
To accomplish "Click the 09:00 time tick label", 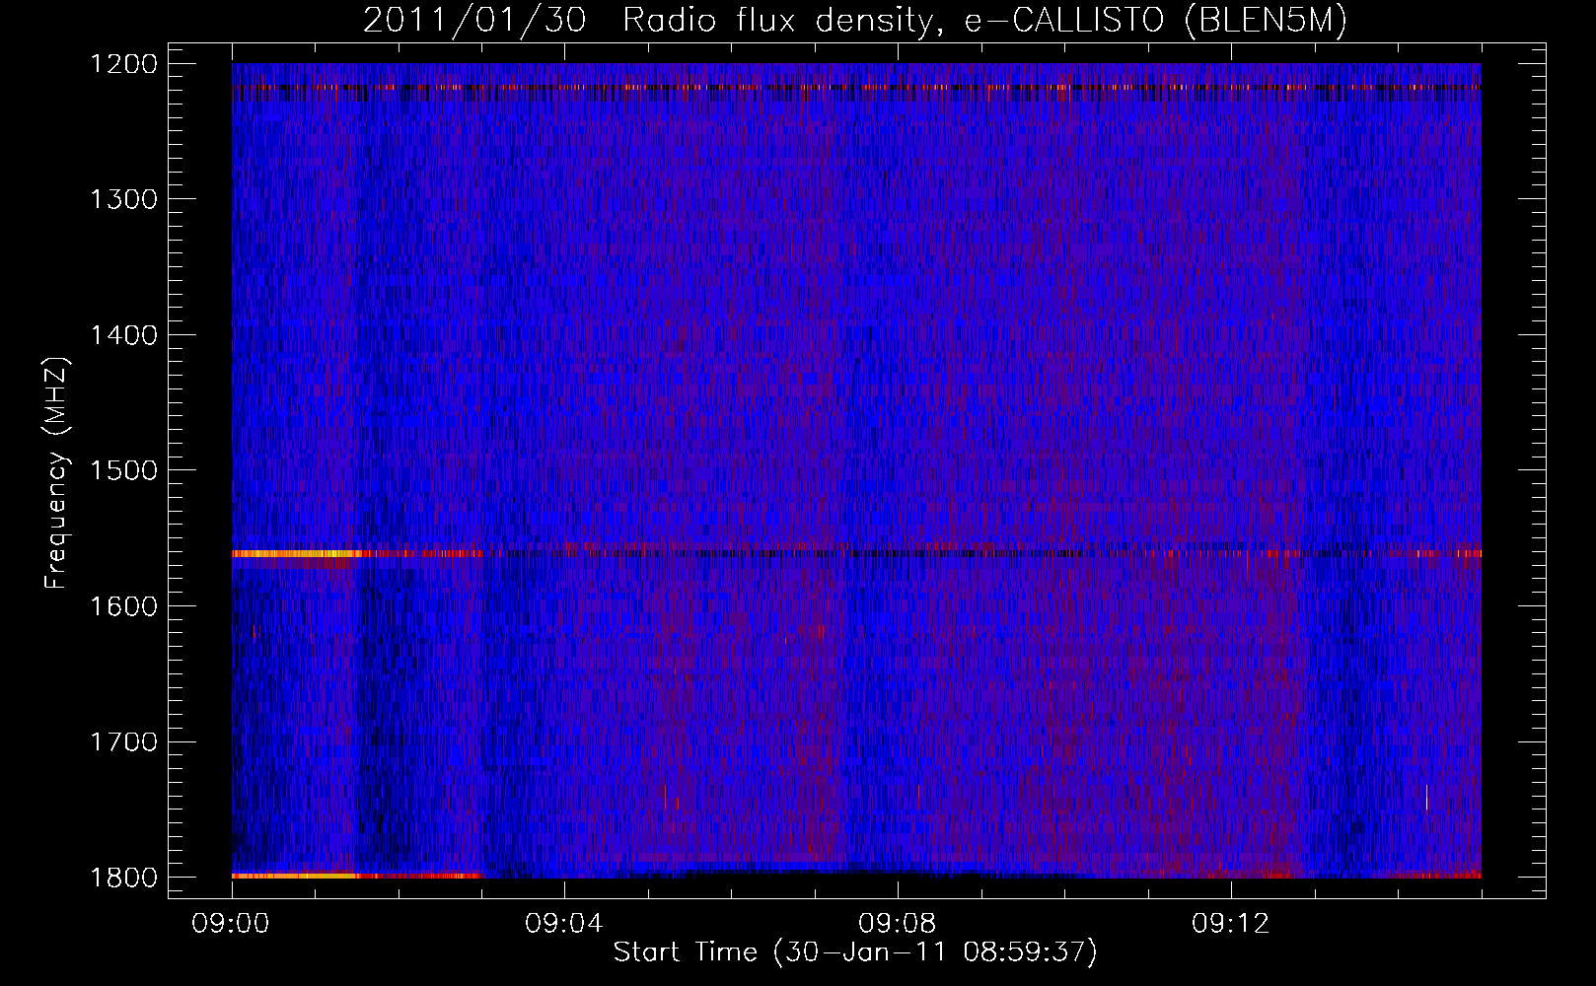I will (x=231, y=924).
